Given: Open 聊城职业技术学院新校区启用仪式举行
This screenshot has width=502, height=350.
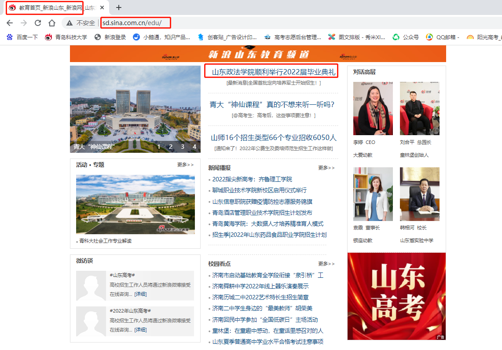Looking at the screenshot, I should [x=259, y=190].
